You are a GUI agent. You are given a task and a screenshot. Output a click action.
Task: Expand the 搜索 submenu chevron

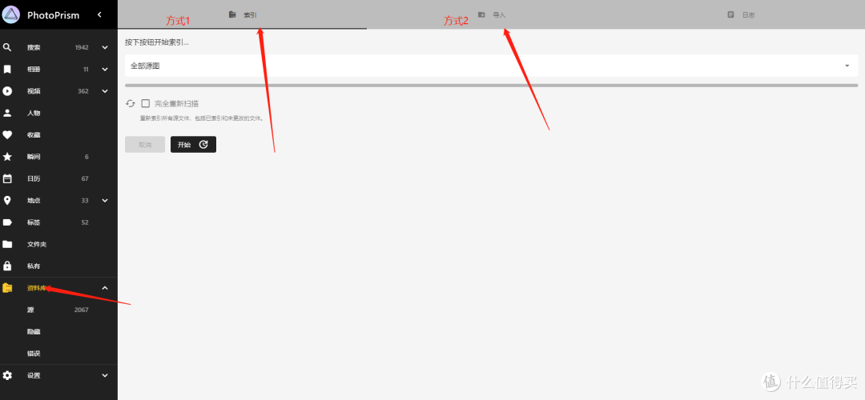[105, 47]
